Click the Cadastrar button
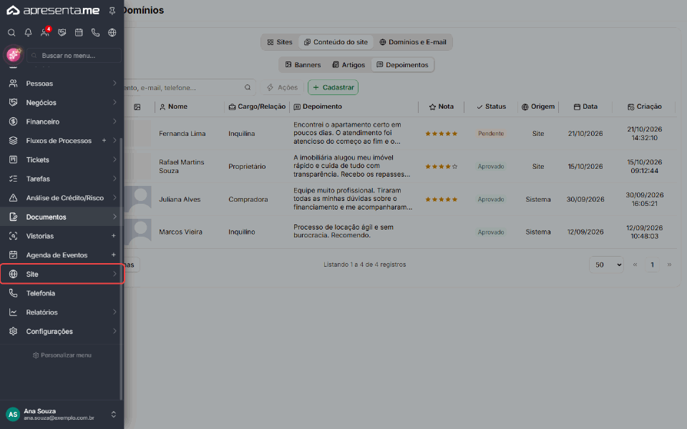Viewport: 687px width, 429px height. tap(333, 87)
